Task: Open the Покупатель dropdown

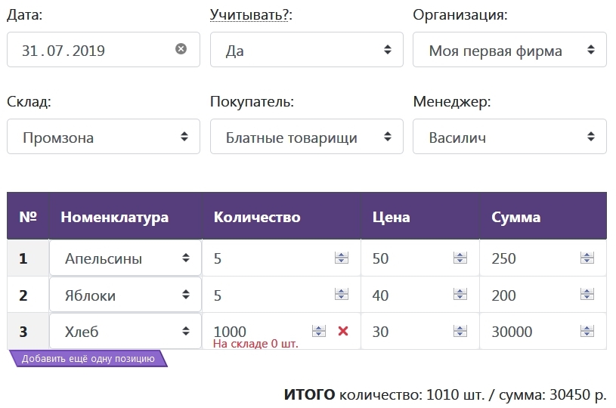Action: [308, 138]
